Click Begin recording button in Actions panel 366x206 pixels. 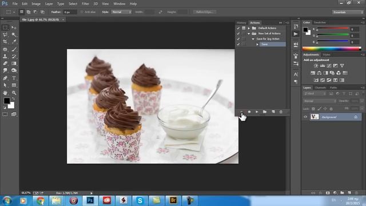point(249,112)
